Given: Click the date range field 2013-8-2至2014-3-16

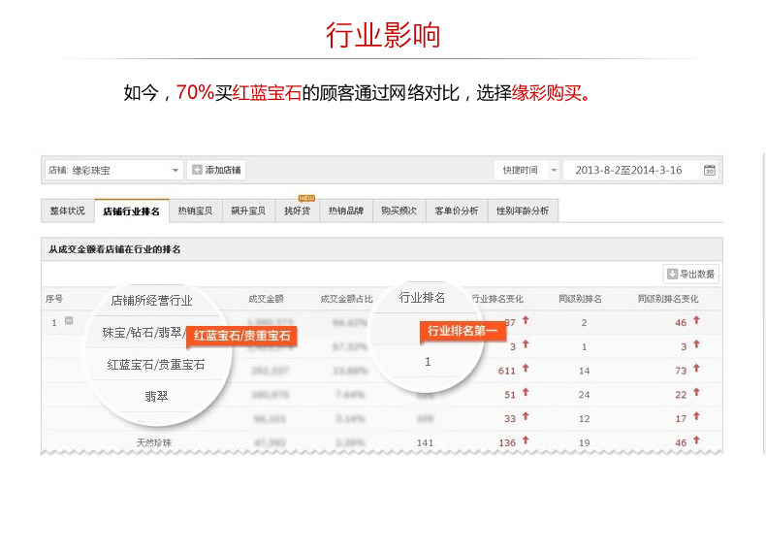Looking at the screenshot, I should click(x=628, y=170).
